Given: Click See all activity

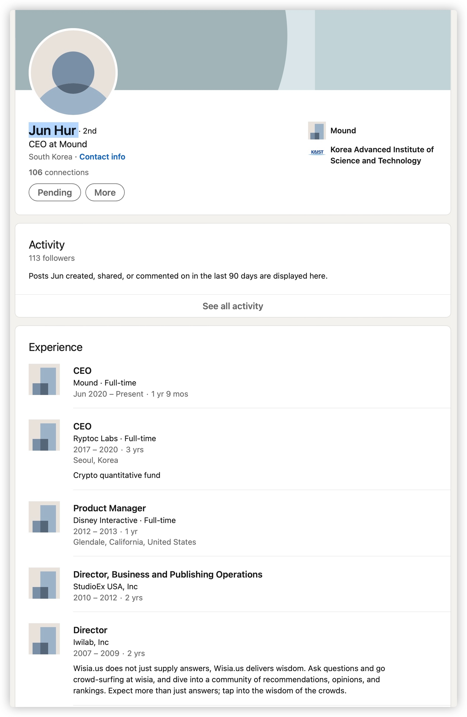Looking at the screenshot, I should click(x=233, y=306).
